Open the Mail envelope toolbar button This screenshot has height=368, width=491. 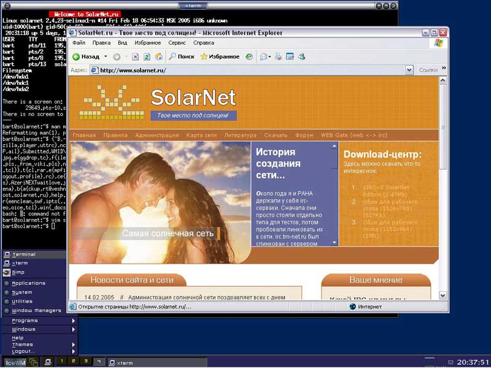264,56
